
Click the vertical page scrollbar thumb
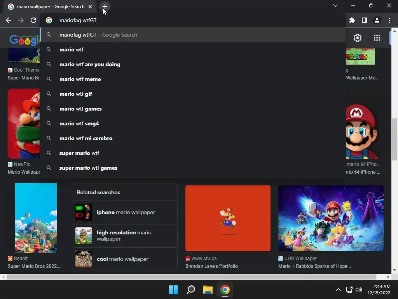394,139
